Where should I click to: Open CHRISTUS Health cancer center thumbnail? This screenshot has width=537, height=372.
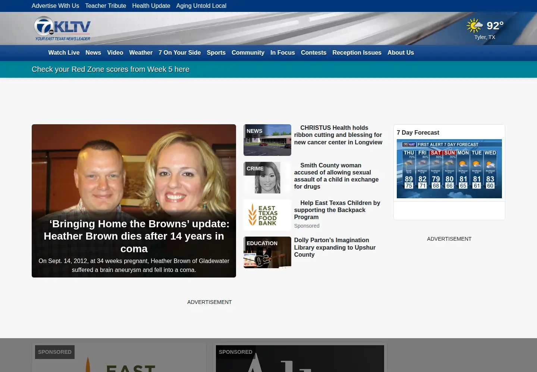pos(267,140)
